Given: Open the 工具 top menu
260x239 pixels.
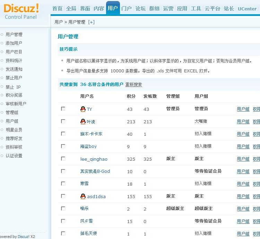Looking at the screenshot, I should pyautogui.click(x=196, y=9).
